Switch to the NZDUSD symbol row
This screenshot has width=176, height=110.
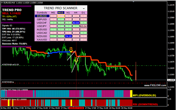point(42,36)
